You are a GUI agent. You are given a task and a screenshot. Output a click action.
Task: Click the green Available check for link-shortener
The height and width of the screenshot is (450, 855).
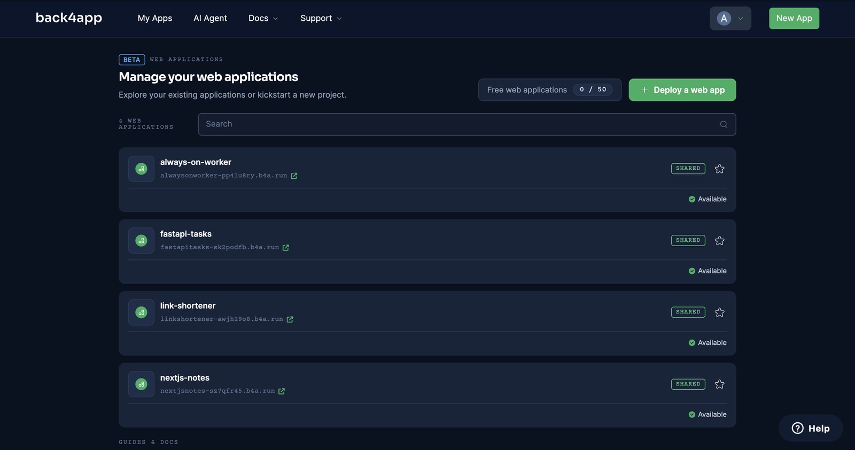pyautogui.click(x=692, y=343)
